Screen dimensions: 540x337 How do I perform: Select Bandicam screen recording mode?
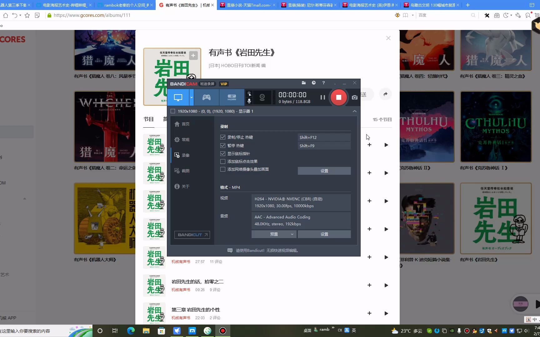(x=178, y=97)
